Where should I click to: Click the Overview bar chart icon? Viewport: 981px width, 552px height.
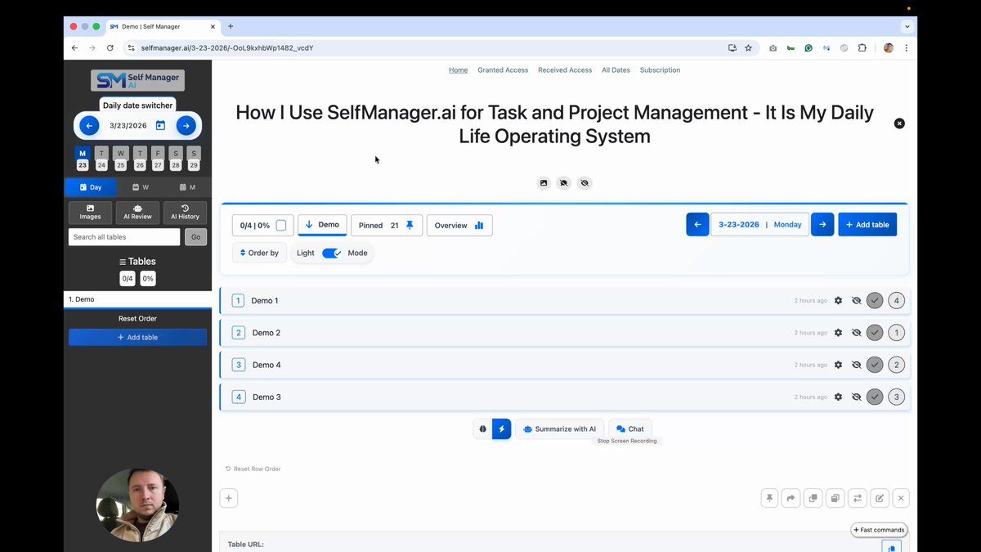coord(479,226)
